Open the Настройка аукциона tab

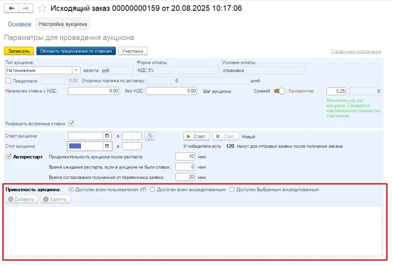click(63, 24)
